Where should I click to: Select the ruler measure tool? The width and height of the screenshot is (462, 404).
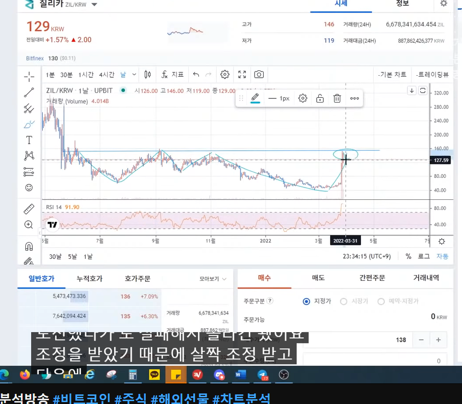[x=29, y=209]
